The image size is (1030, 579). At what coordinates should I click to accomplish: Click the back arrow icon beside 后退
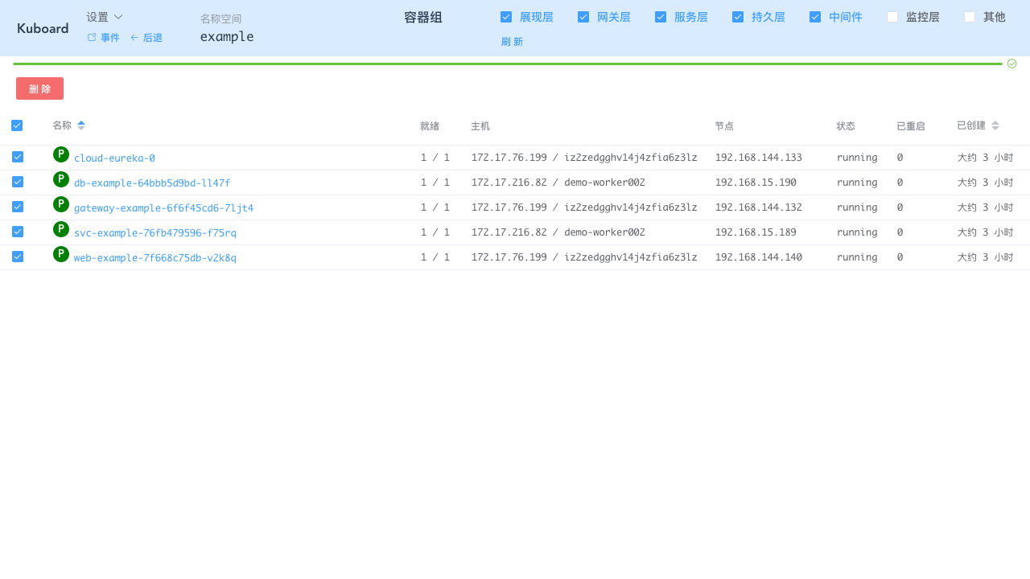click(x=136, y=37)
